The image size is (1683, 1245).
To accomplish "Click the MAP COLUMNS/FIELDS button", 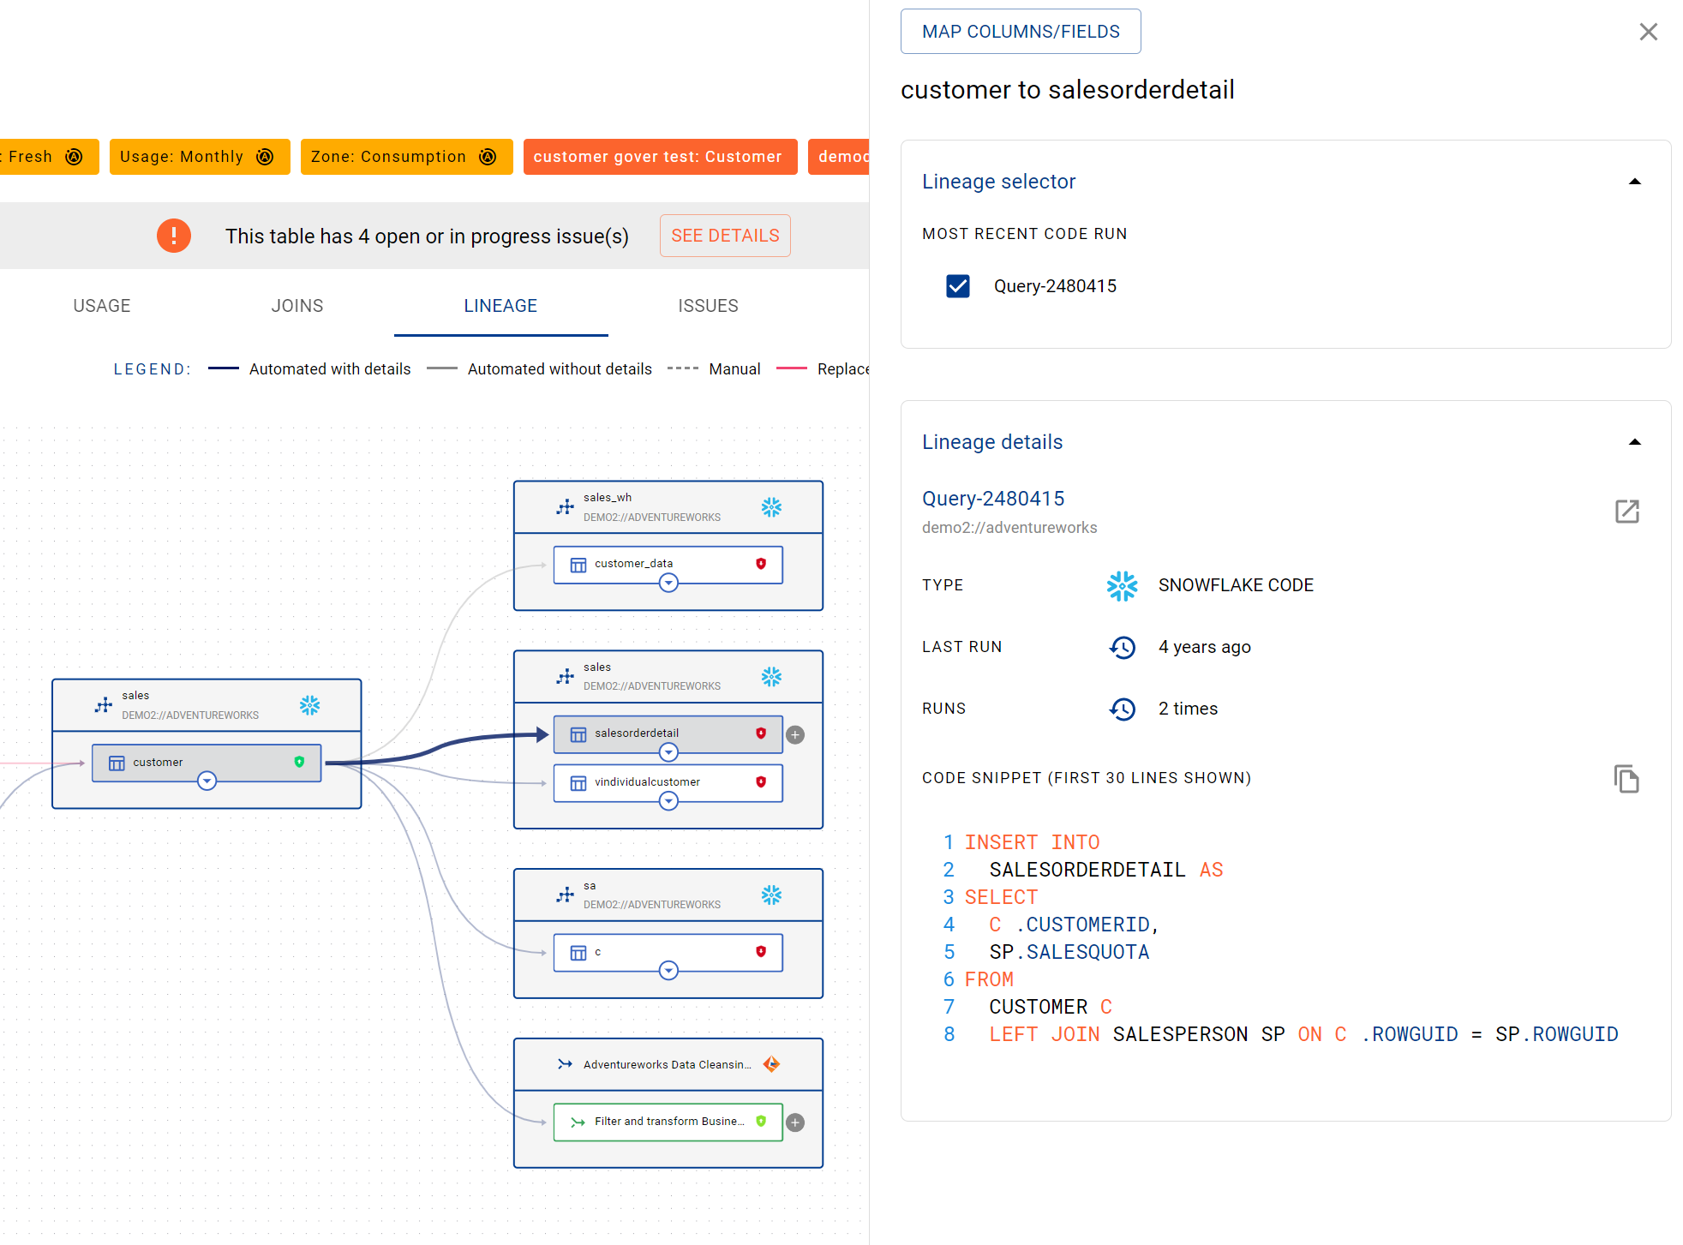I will click(1020, 32).
